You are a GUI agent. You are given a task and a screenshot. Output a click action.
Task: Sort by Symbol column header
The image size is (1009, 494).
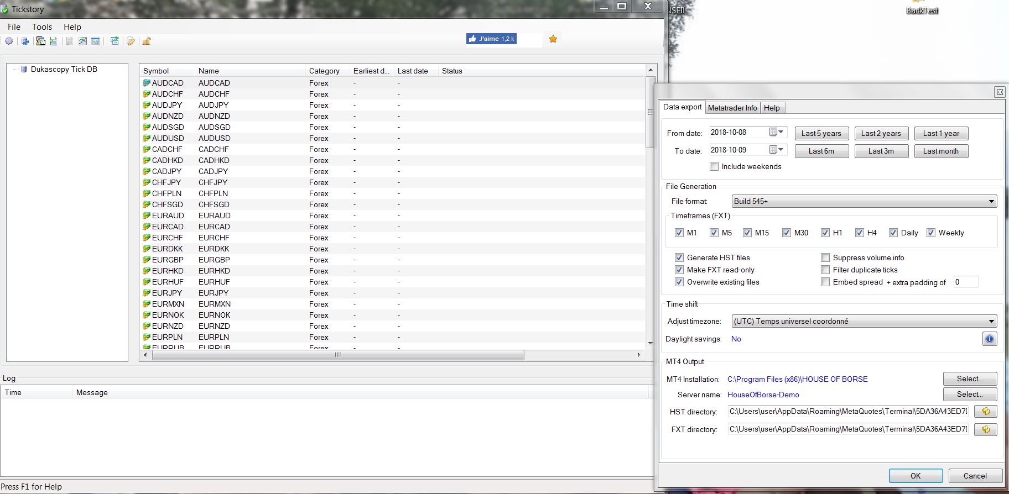point(167,71)
